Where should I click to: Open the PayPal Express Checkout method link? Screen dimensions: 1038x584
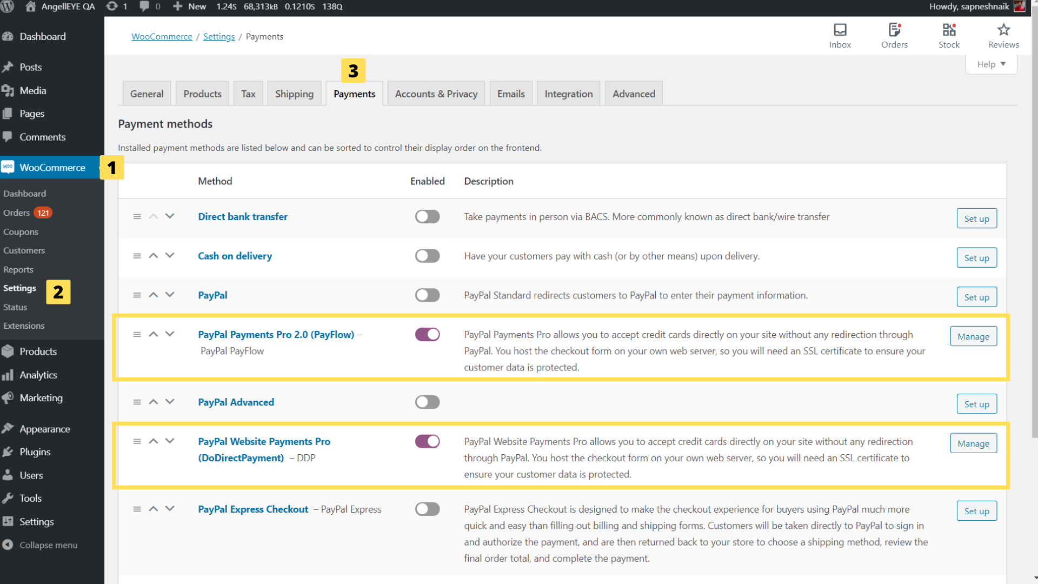(253, 509)
